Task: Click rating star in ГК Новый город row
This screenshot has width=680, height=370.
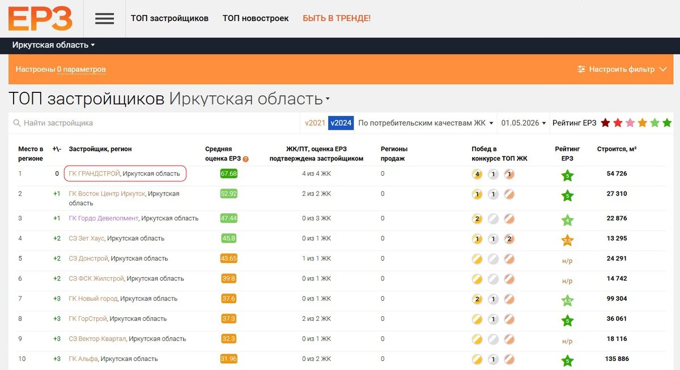Action: (x=567, y=300)
